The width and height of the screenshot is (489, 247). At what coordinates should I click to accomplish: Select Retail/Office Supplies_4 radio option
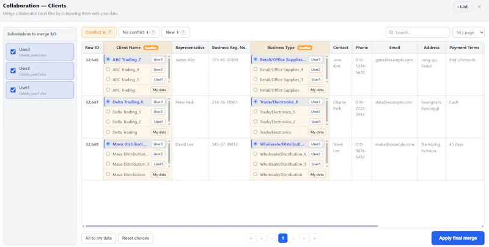pos(256,69)
